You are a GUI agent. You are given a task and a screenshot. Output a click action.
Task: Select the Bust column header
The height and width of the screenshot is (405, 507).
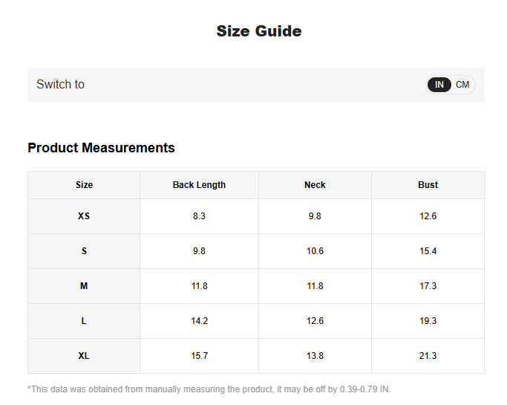[428, 185]
